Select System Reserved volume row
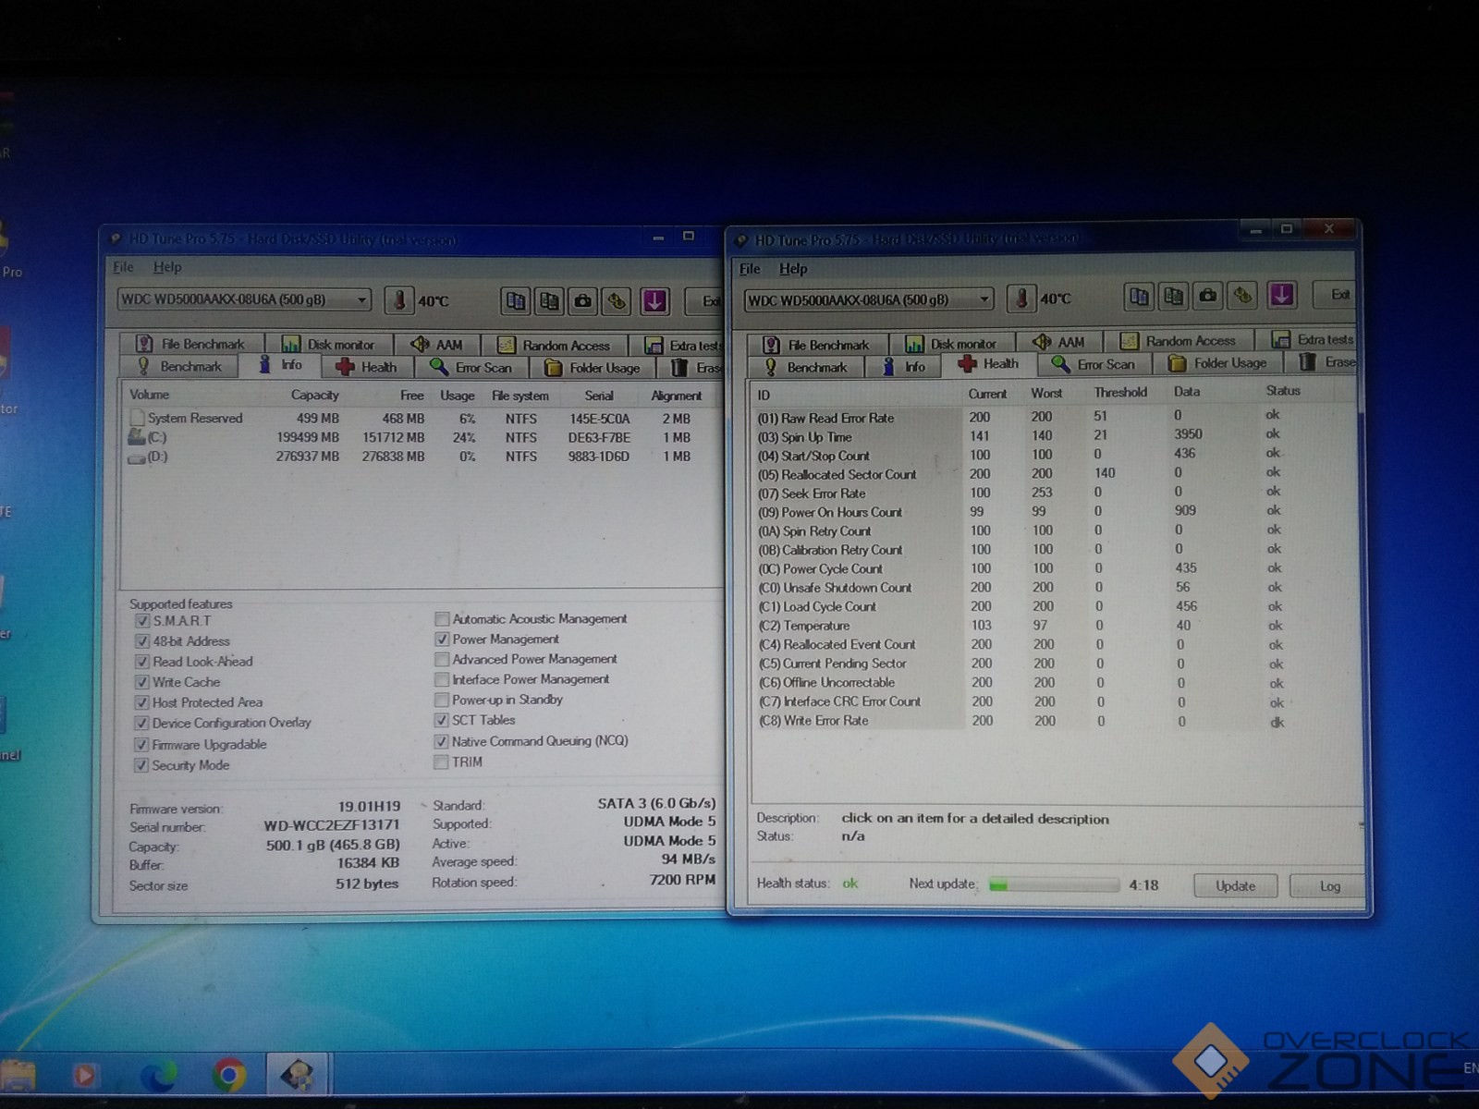This screenshot has height=1109, width=1479. 421,419
